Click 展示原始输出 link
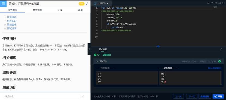Viewport: 226px width, 100px height. (215, 68)
